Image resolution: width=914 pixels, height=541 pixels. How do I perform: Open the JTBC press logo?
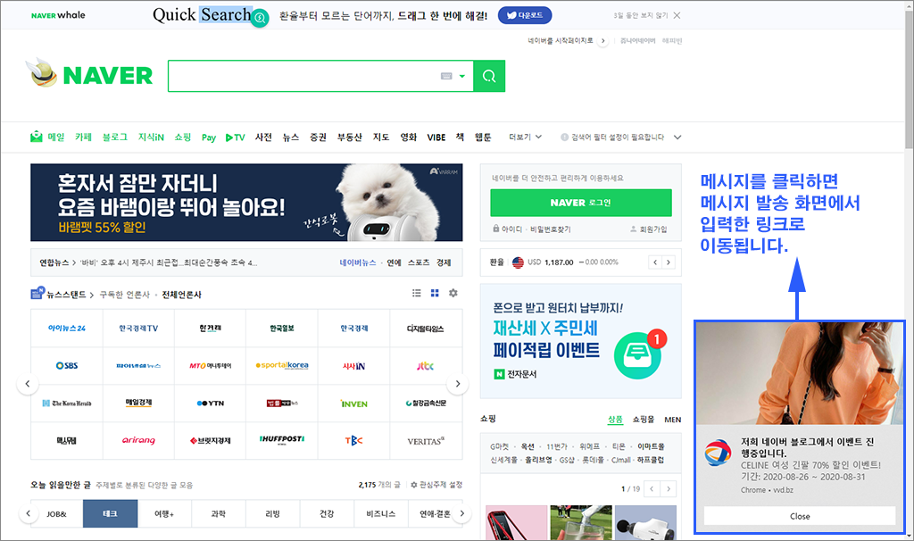tap(426, 365)
